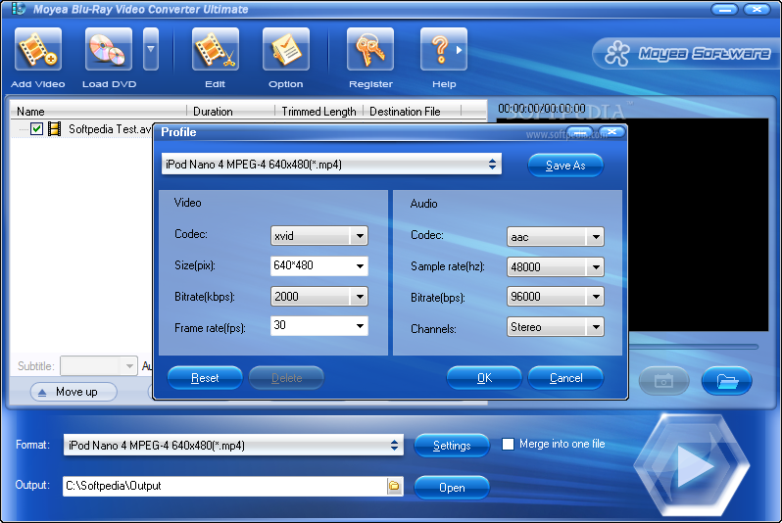Click the Add Video toolbar icon
This screenshot has width=782, height=523.
point(38,49)
